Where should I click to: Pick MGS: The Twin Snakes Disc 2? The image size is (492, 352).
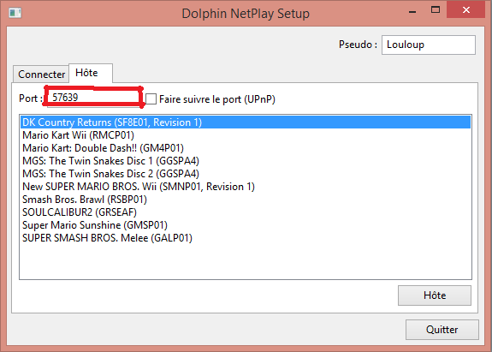[x=246, y=174]
